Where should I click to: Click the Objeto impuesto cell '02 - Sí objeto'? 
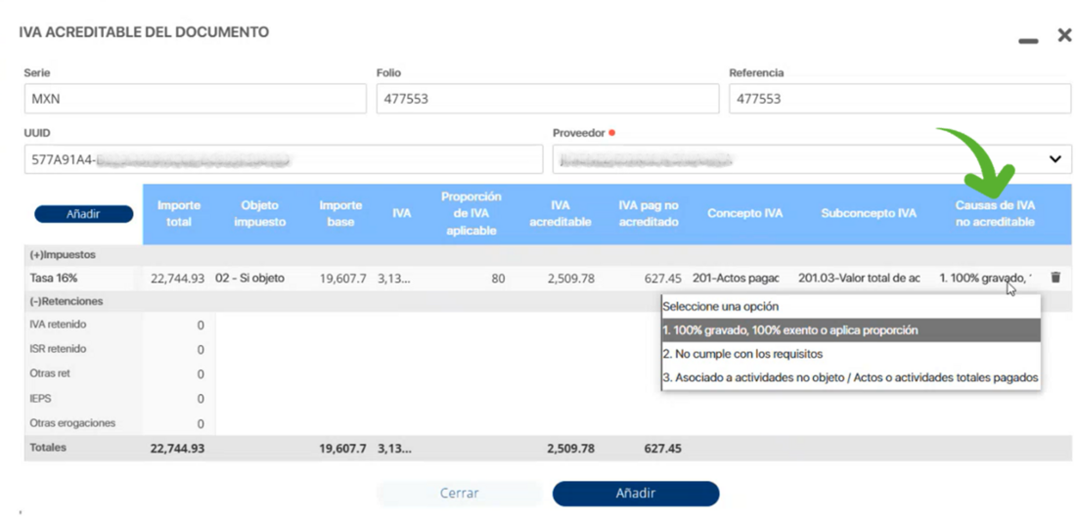click(x=249, y=279)
